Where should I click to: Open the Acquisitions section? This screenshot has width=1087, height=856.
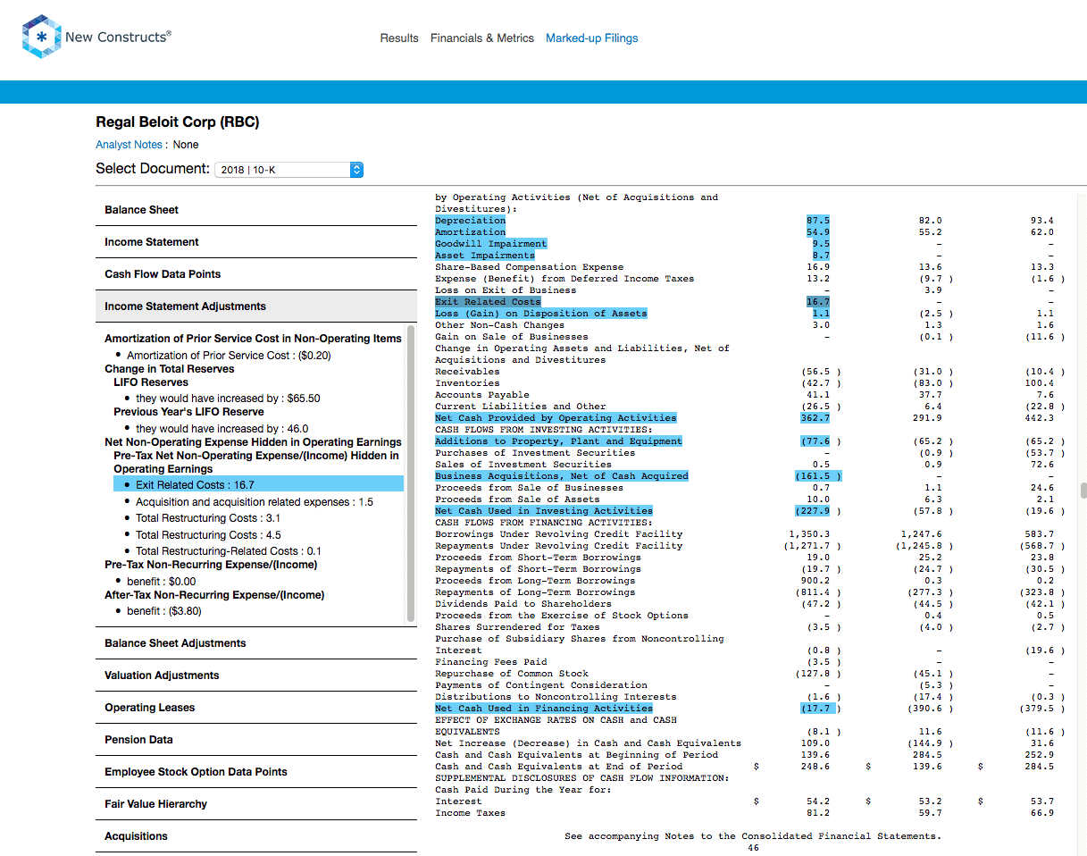point(256,836)
